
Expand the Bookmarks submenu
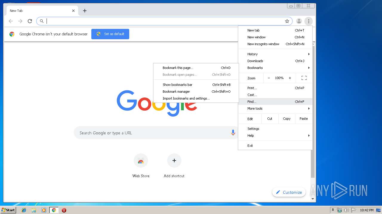275,68
